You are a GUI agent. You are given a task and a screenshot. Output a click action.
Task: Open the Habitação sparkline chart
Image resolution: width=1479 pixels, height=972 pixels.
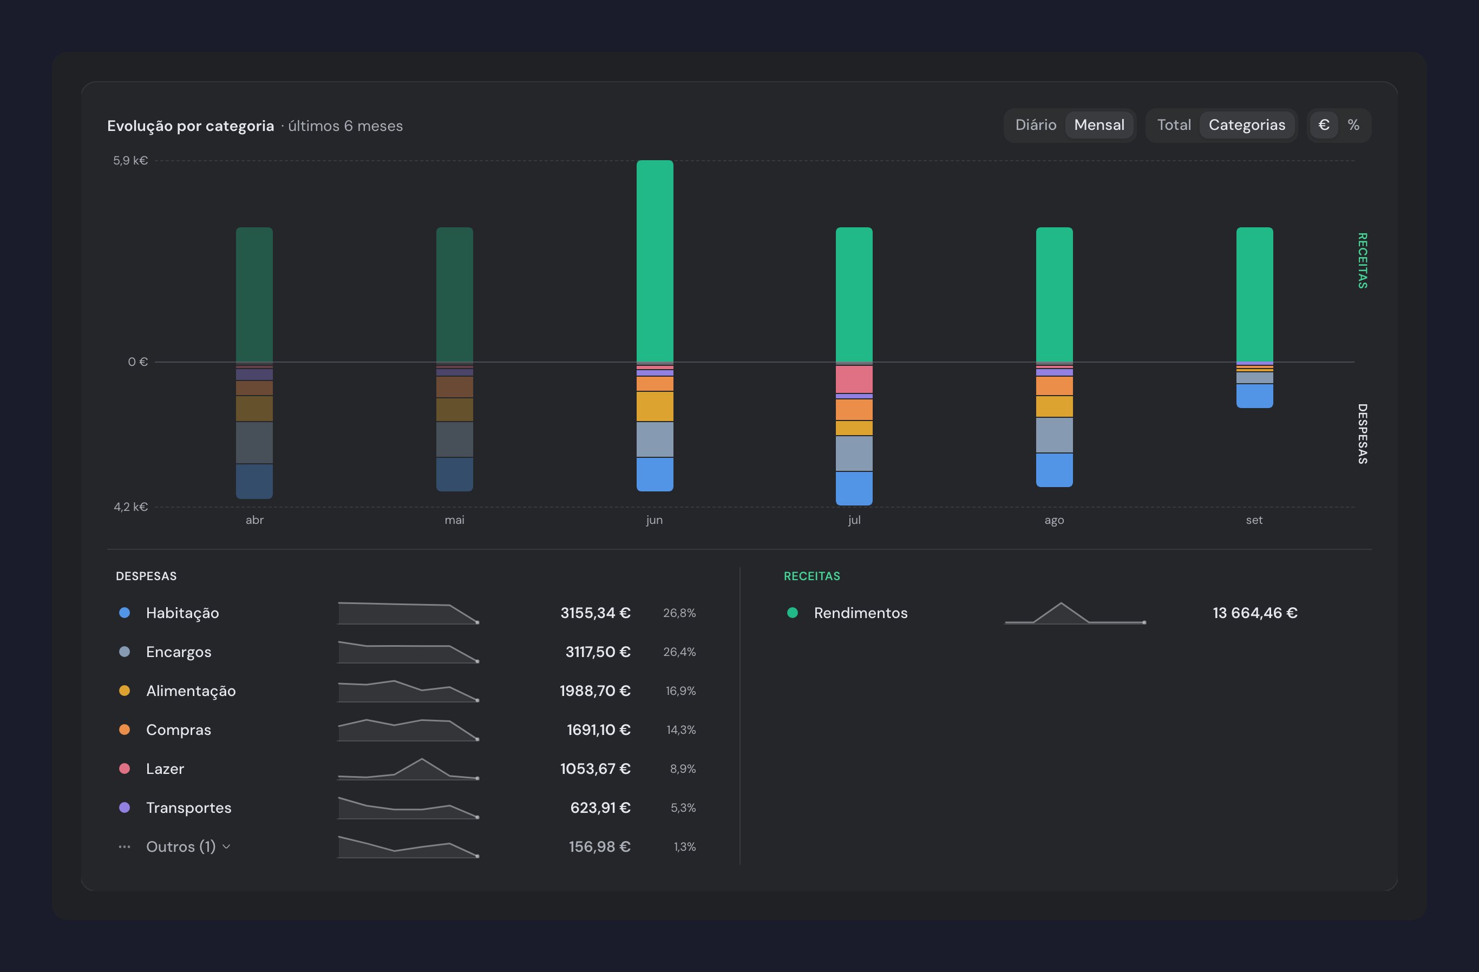pos(408,613)
